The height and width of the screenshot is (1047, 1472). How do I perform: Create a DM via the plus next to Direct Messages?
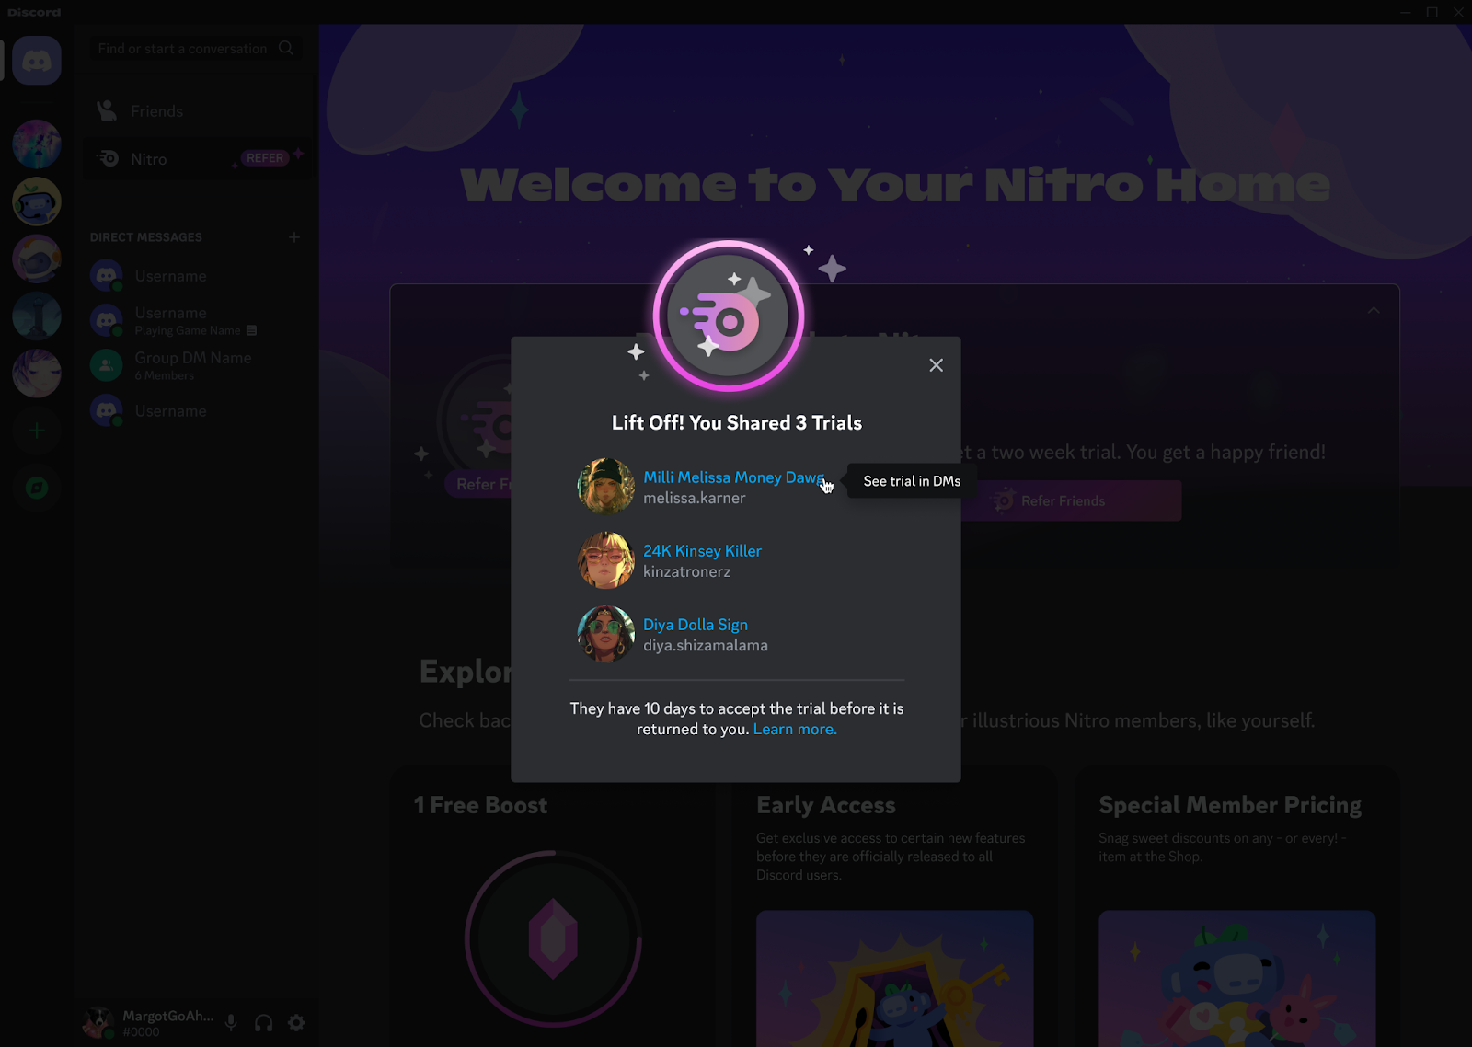[293, 236]
